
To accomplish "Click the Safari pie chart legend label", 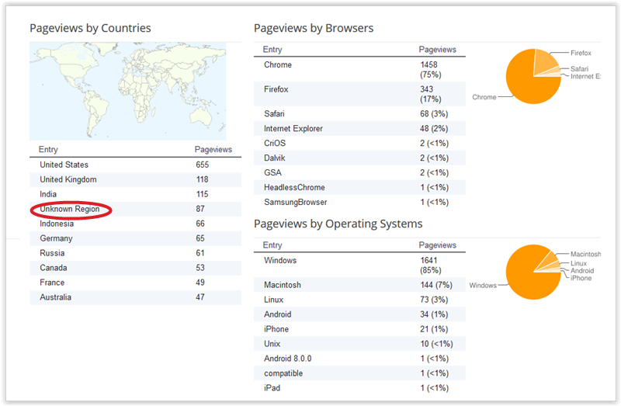I will tap(579, 69).
